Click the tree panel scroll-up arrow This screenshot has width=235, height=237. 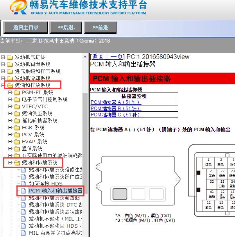point(85,57)
